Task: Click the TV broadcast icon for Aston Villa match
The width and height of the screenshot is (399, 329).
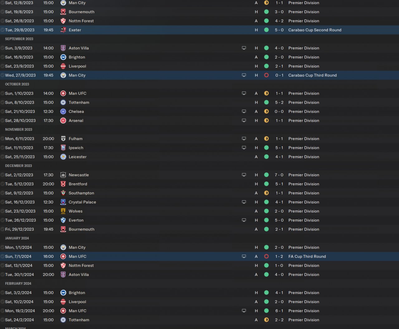Action: pos(244,48)
